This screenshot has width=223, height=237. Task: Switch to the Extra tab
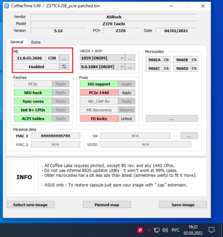click(36, 42)
